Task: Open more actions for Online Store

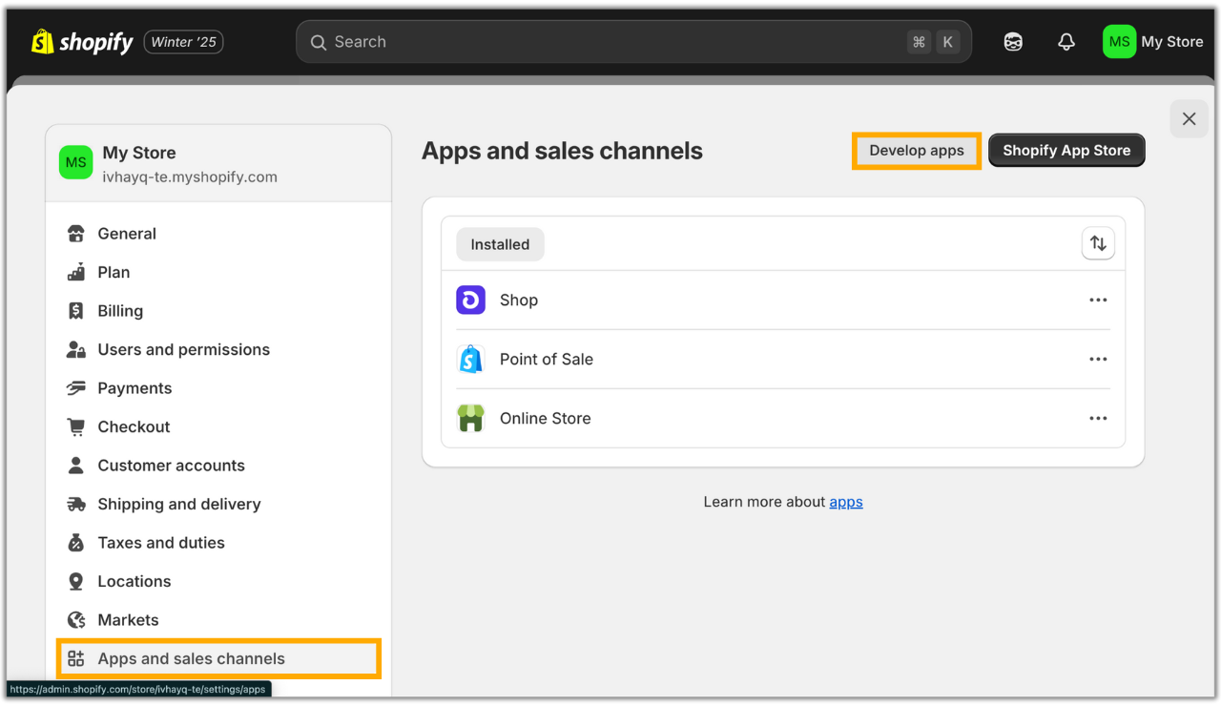Action: [1098, 419]
